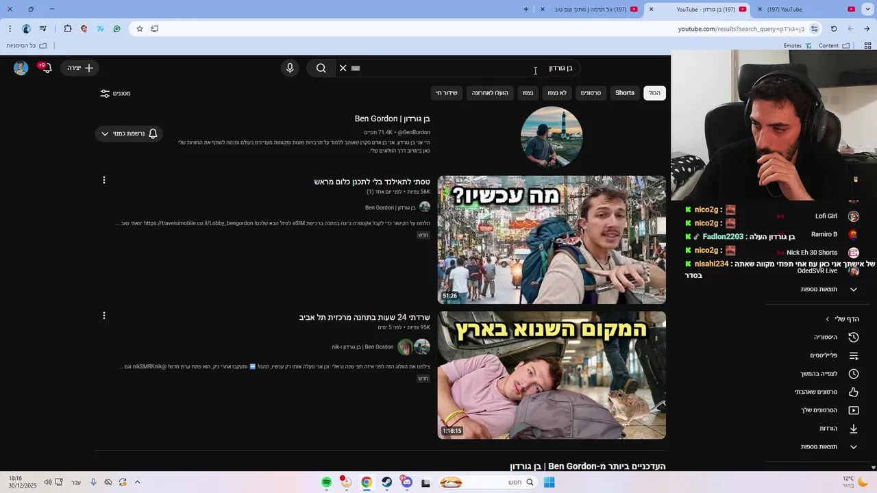877x493 pixels.
Task: Open three-dot menu for Tel Aviv station video
Action: tap(104, 316)
